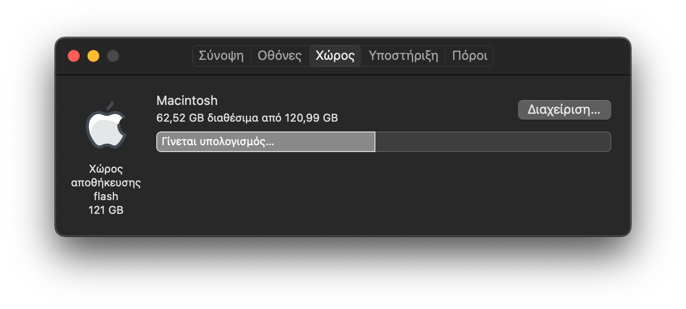Screen dimensions: 686x309
Task: Click the free dark segment of storage bar
Action: click(493, 142)
